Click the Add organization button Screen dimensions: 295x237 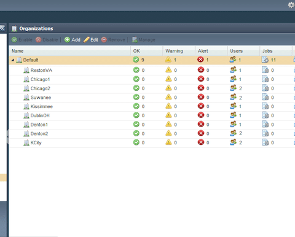[x=73, y=40]
